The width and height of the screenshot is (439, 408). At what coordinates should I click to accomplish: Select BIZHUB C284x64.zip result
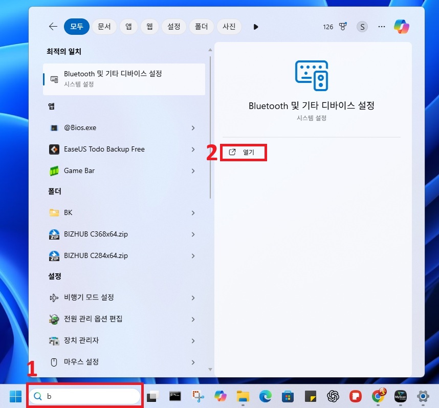point(124,255)
